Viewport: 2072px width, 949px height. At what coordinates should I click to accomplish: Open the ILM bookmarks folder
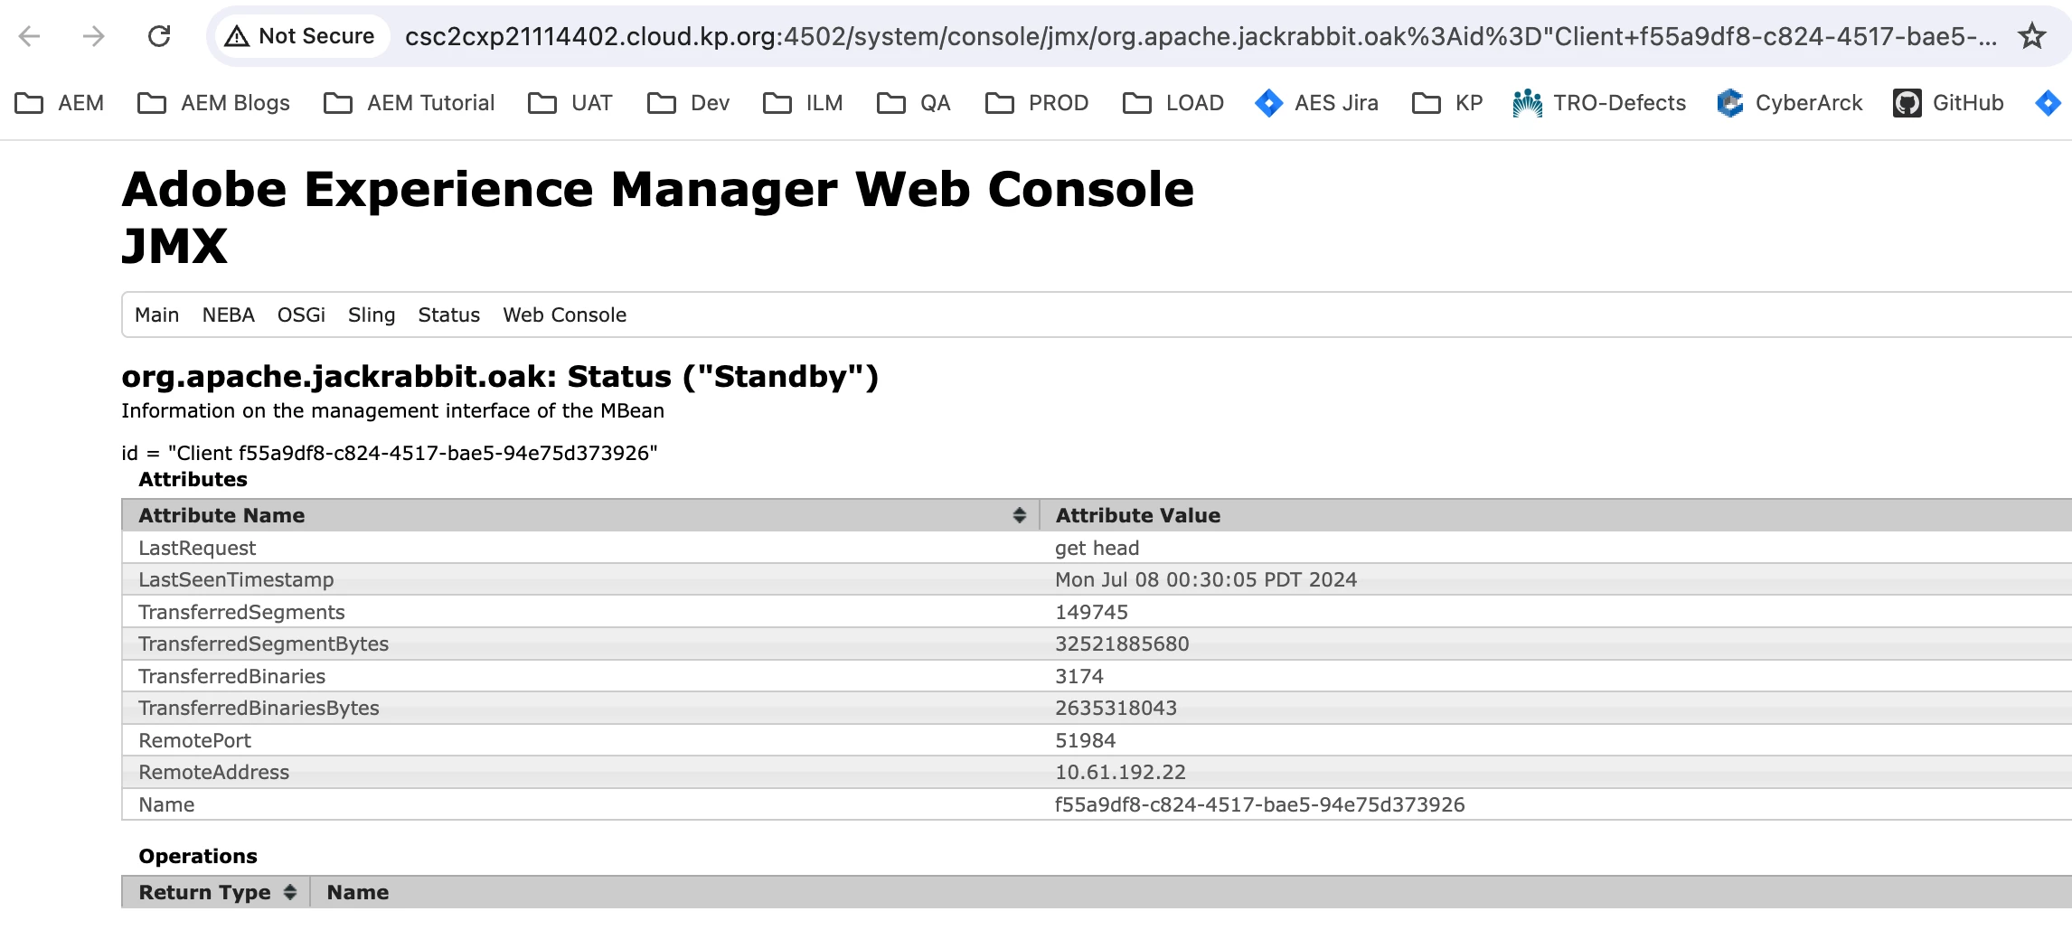(803, 103)
